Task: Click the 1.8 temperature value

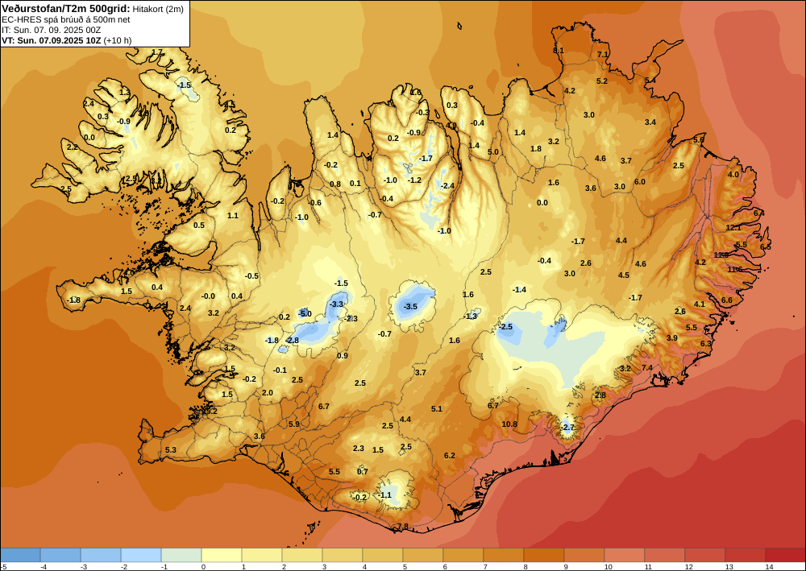Action: 536,149
